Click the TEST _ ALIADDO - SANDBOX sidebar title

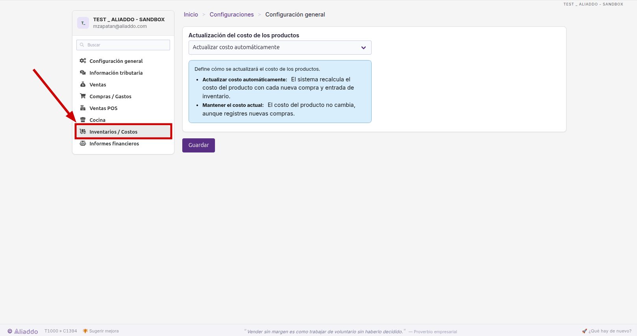point(129,19)
